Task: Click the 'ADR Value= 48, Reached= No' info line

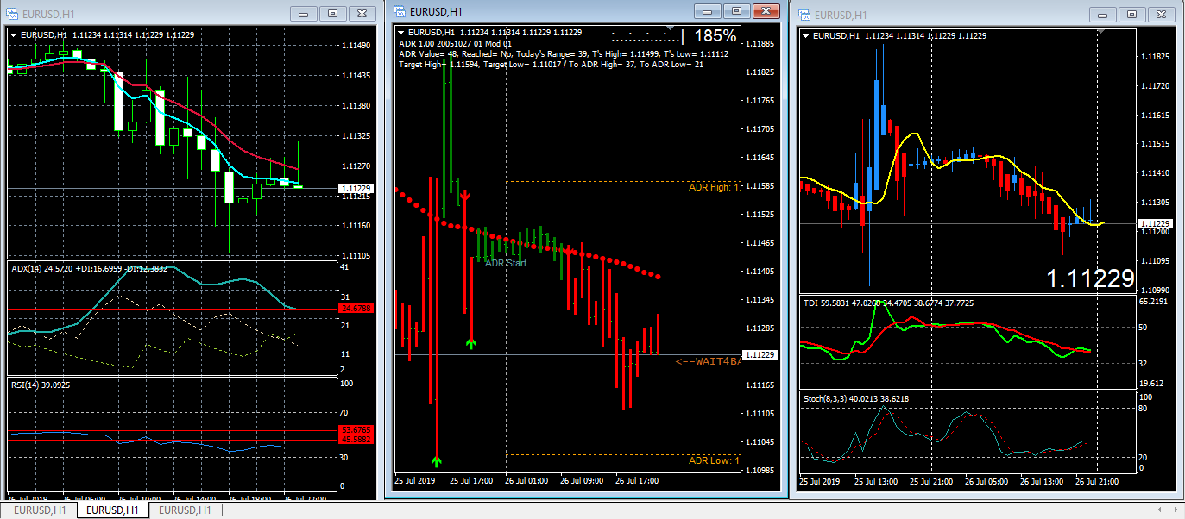Action: [564, 54]
